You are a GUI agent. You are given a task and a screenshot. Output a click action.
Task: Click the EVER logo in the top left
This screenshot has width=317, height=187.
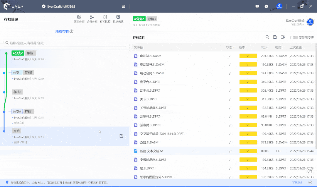pyautogui.click(x=13, y=6)
